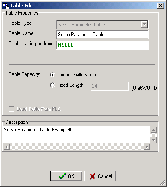Click the Cancel button

coord(100,176)
